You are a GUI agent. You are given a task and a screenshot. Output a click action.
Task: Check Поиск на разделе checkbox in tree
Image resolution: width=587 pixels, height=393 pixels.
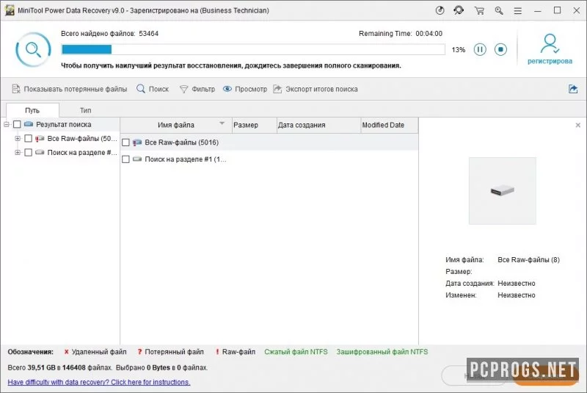[x=28, y=153]
